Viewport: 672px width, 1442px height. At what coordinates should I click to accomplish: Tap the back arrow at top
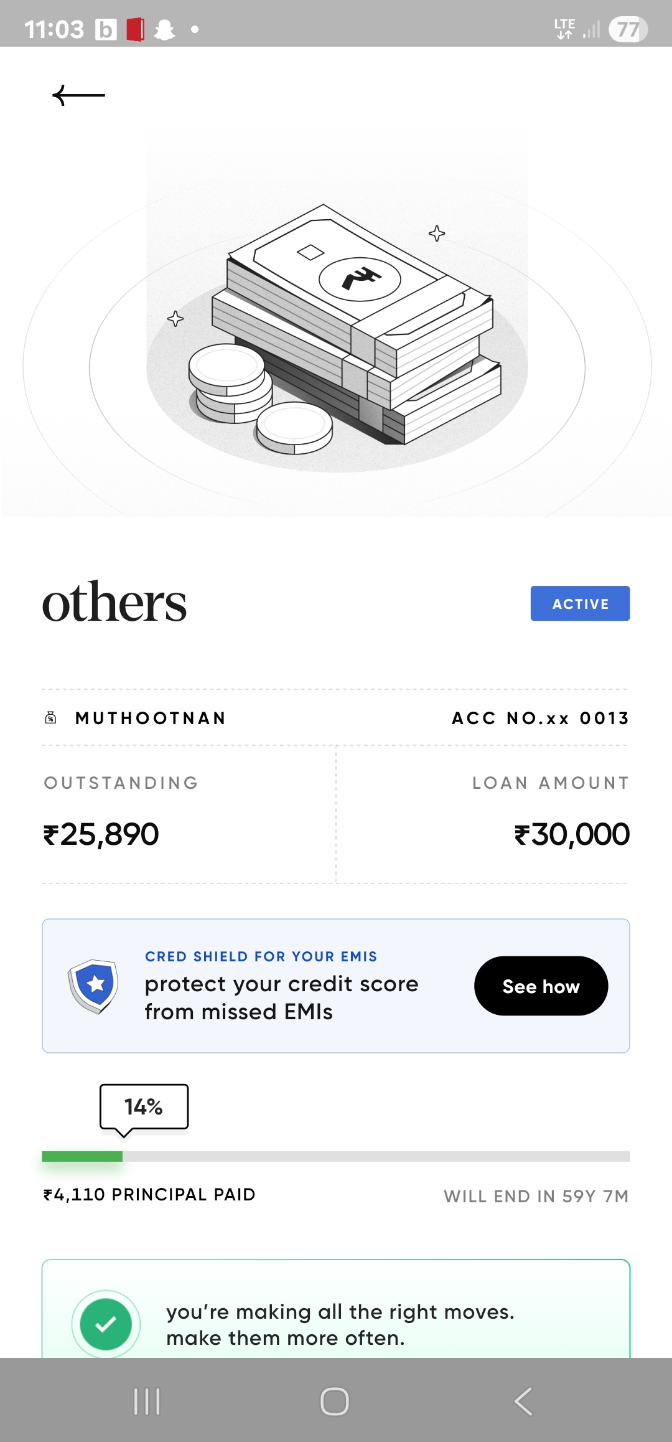click(x=78, y=95)
